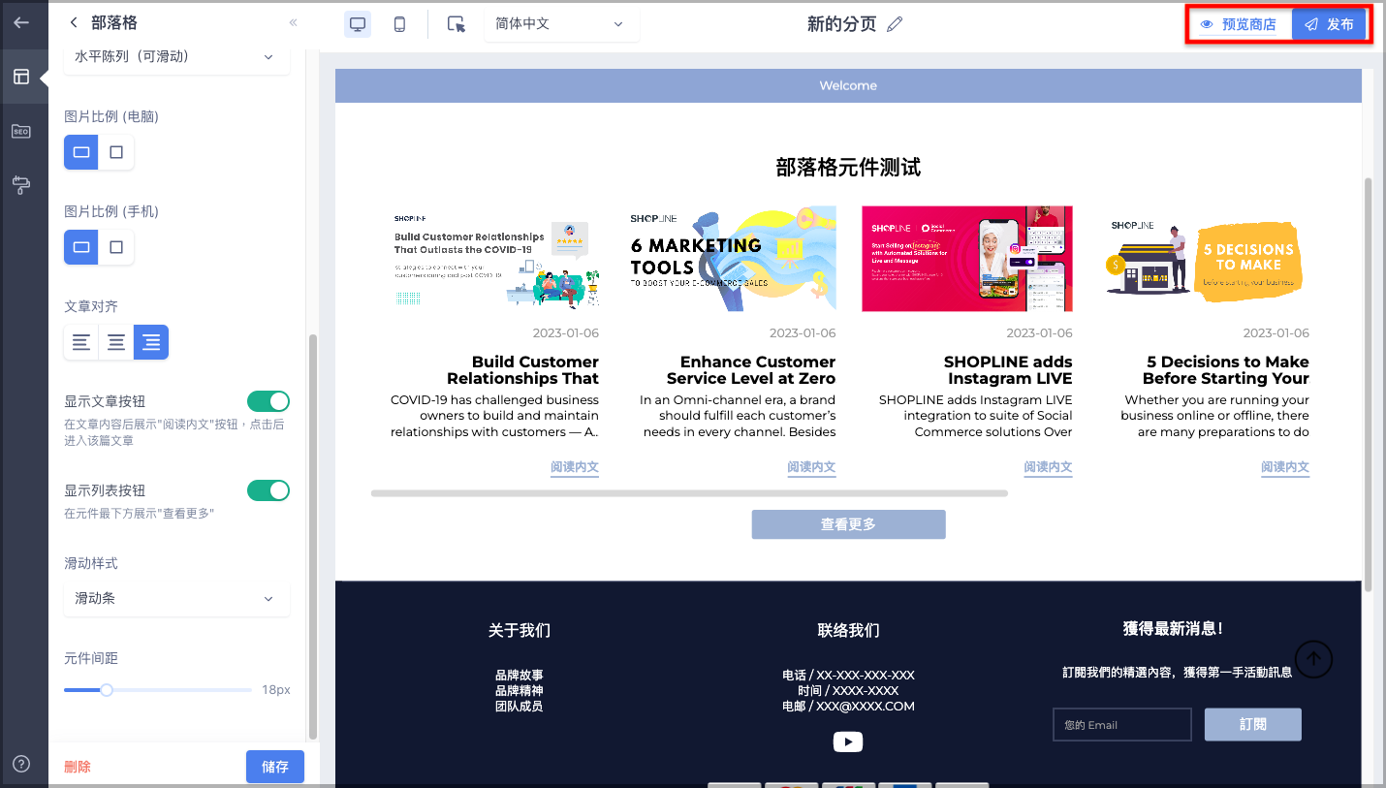Open the Instagram LIVE article thumbnail
The height and width of the screenshot is (788, 1386).
(967, 258)
